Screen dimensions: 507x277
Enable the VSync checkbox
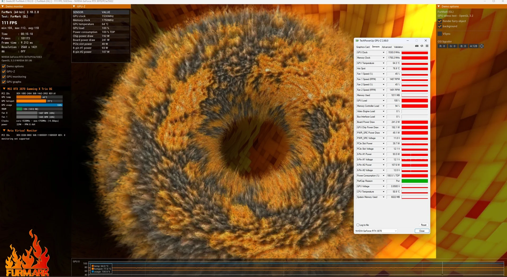click(x=440, y=34)
